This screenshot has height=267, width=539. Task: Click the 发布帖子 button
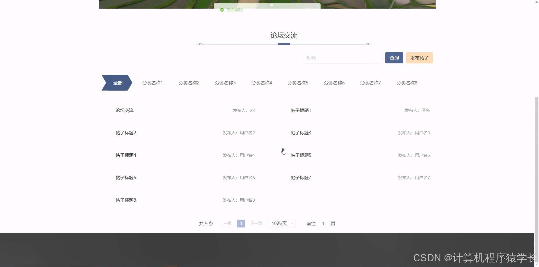pos(419,58)
